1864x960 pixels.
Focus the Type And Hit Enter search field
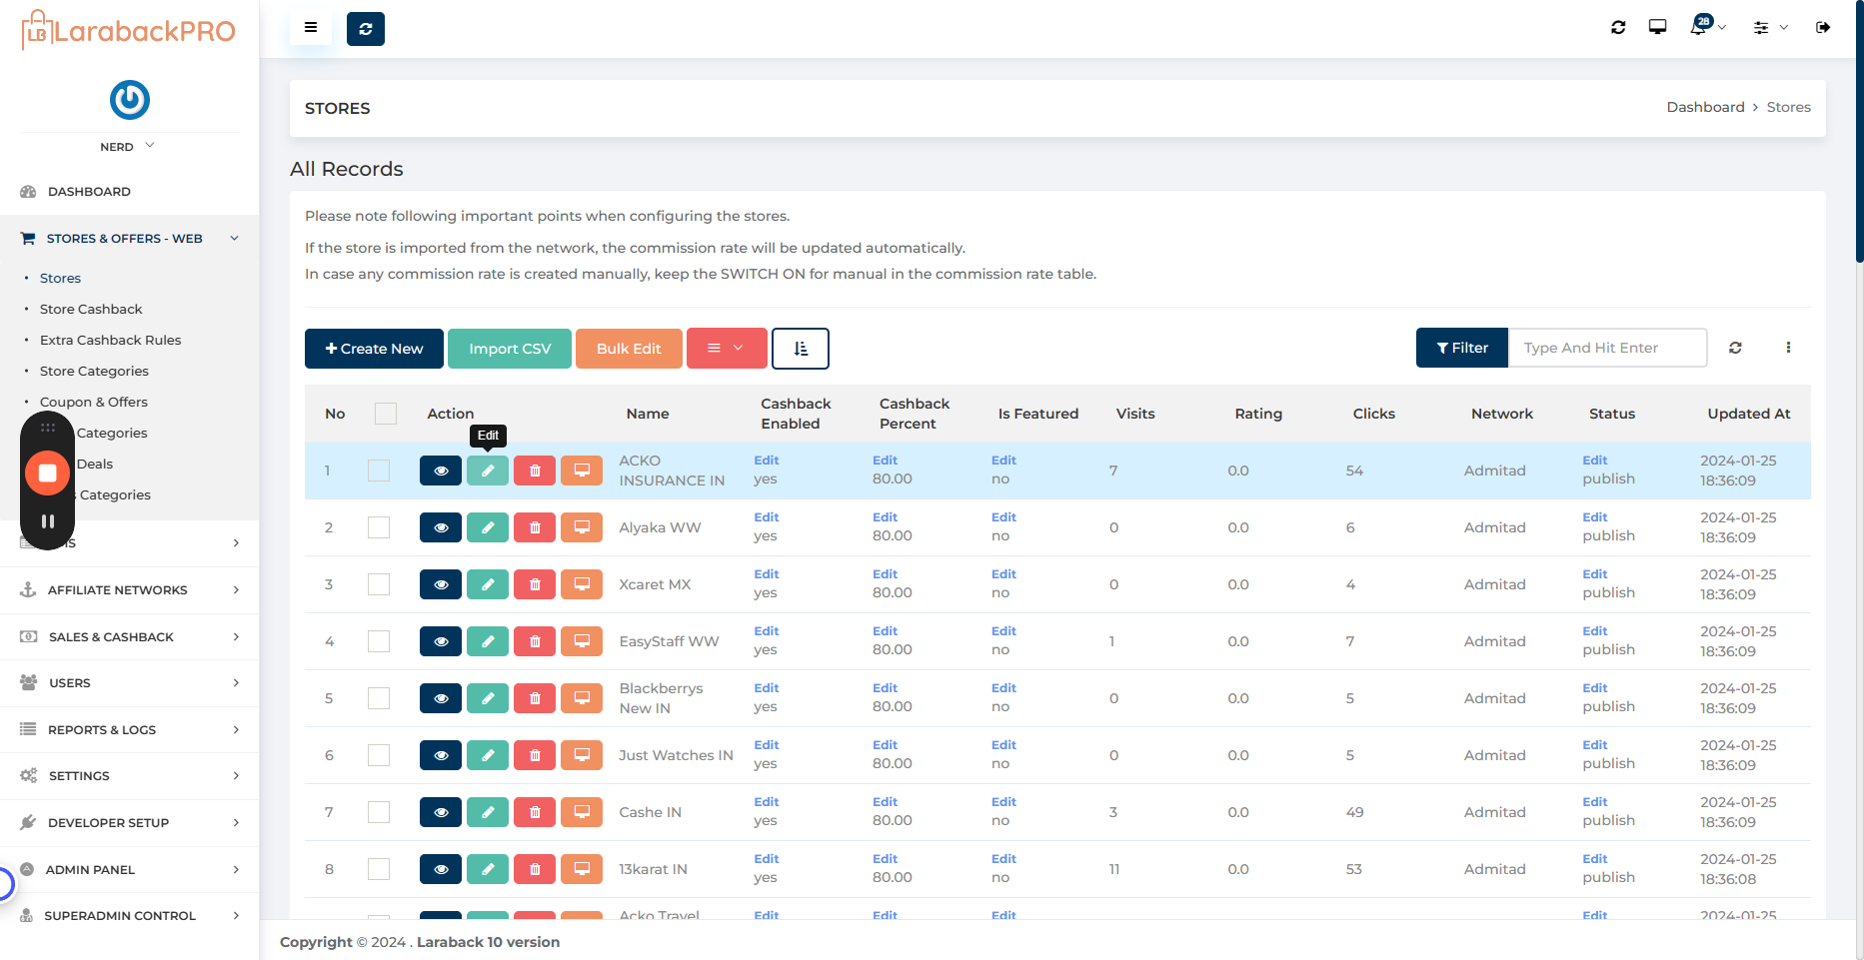coord(1607,348)
